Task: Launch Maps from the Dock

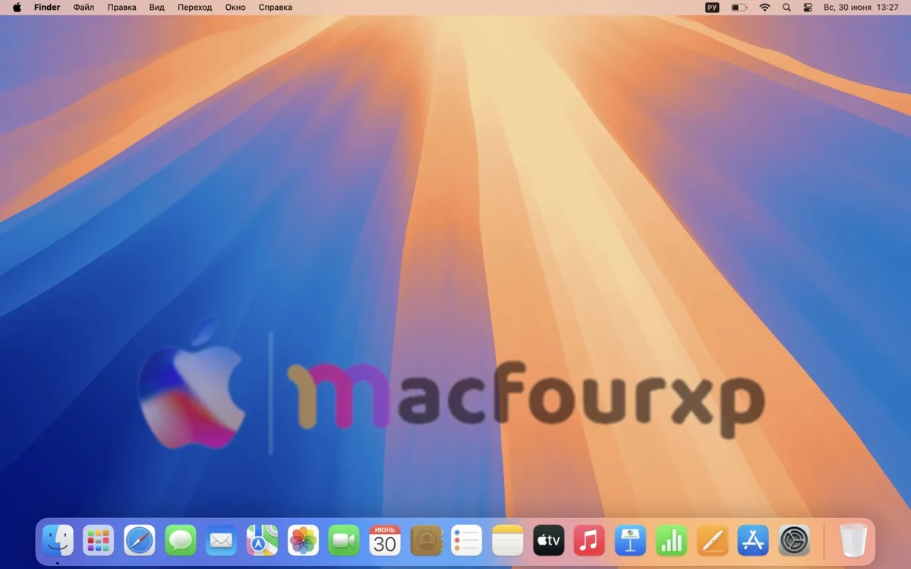Action: point(263,541)
